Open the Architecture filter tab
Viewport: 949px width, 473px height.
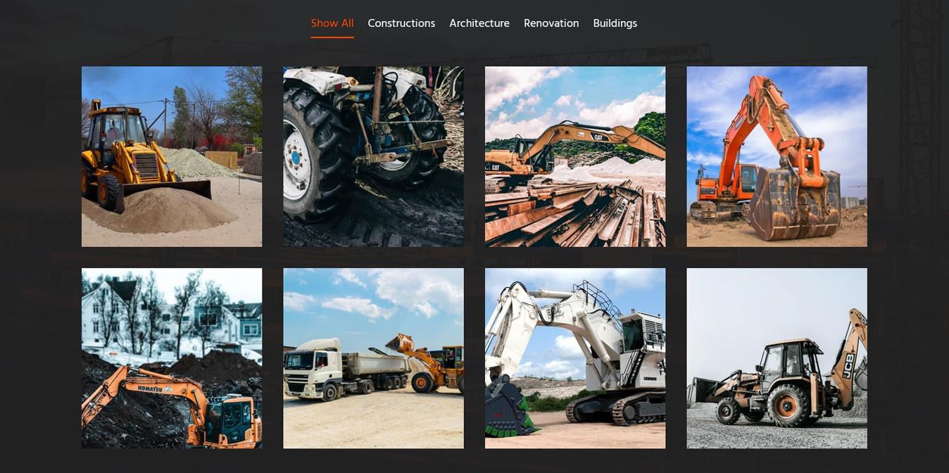(479, 23)
